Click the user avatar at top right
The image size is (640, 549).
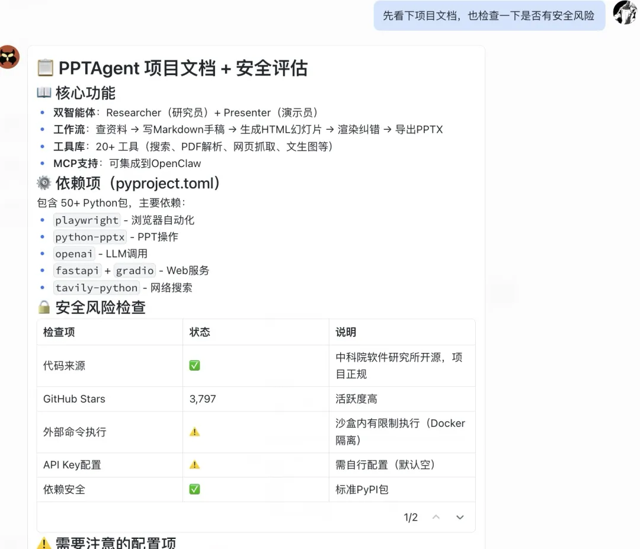tap(625, 12)
